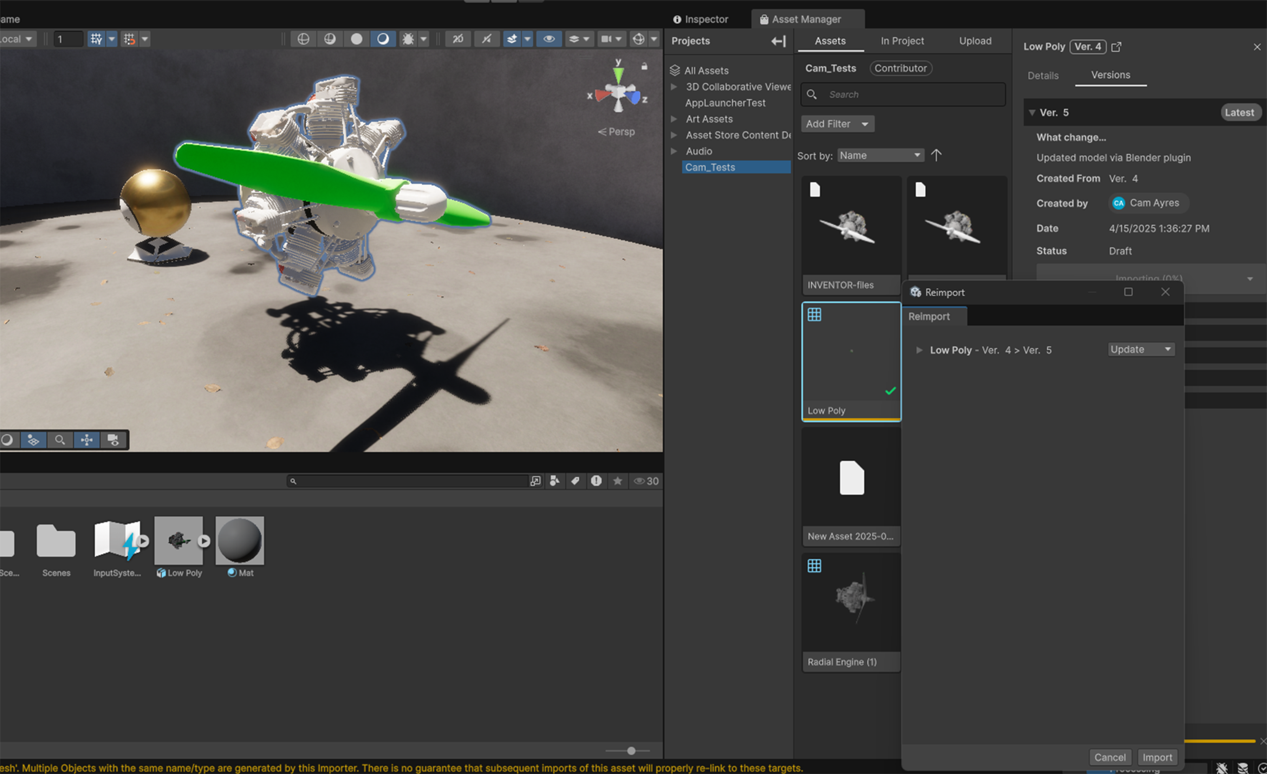1267x774 pixels.
Task: Select AppLauncherTest project
Action: pos(725,103)
